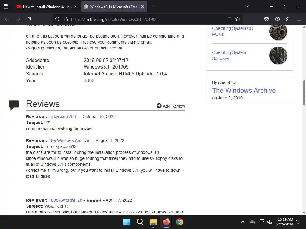Image resolution: width=306 pixels, height=229 pixels.
Task: Show hidden system tray icons
Action: [243, 222]
